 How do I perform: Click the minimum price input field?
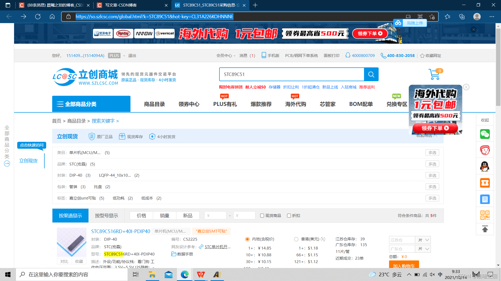point(215,215)
